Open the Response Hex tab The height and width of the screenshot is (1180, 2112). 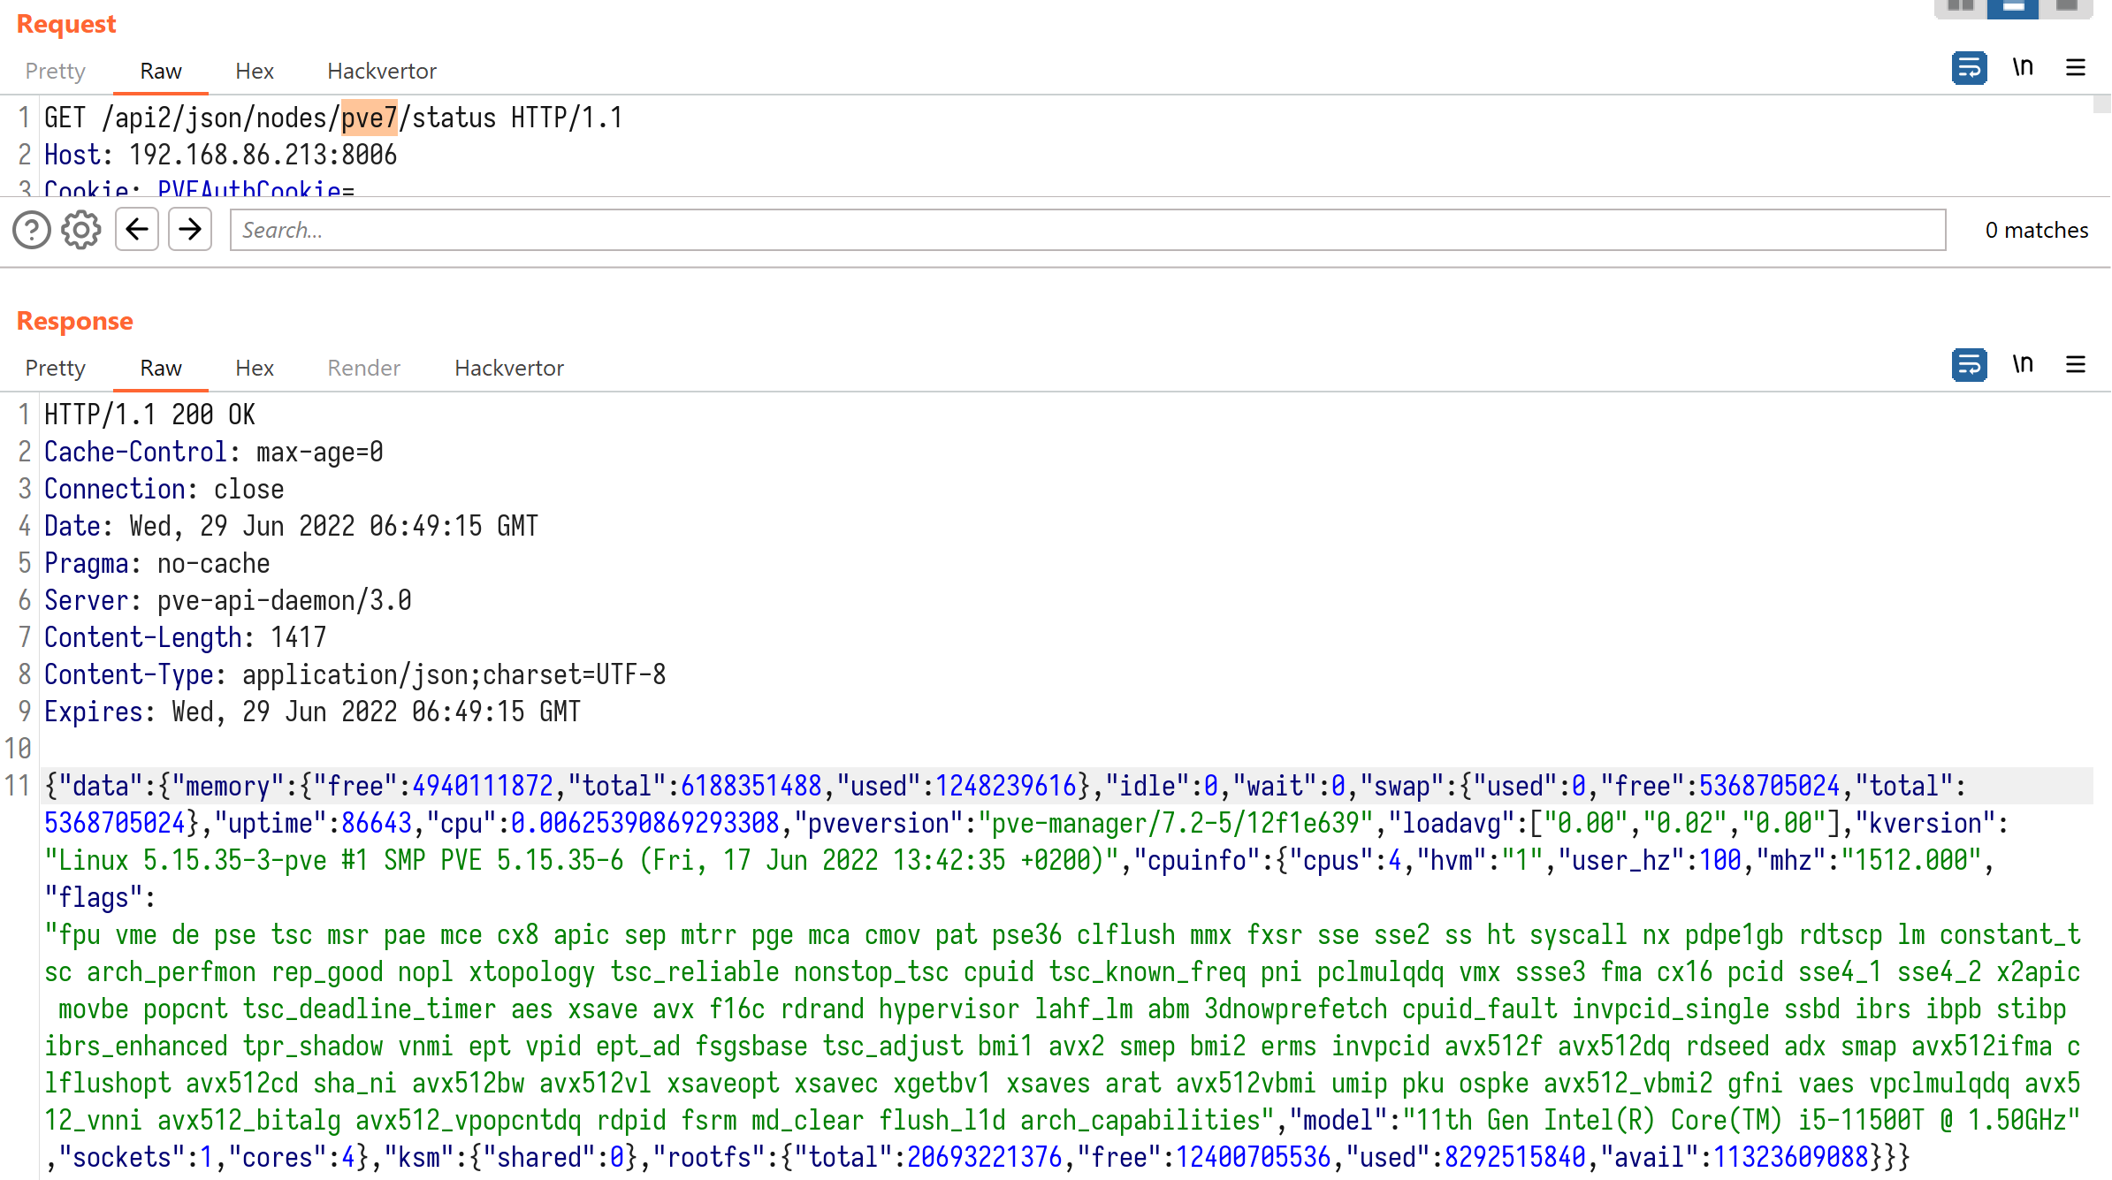[255, 369]
